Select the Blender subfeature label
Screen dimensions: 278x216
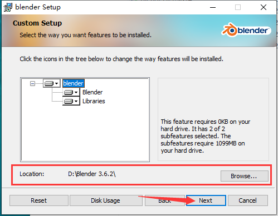click(x=92, y=92)
